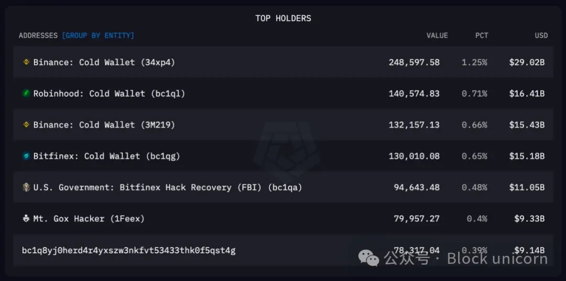Viewport: 566px width, 281px height.
Task: Sort by the USD column header
Action: pos(541,36)
